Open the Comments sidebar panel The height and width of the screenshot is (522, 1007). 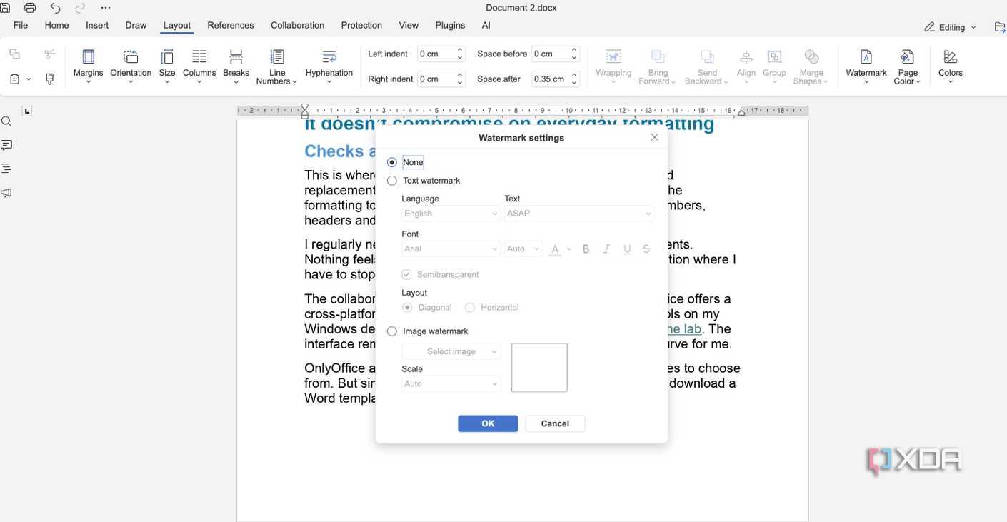(6, 145)
